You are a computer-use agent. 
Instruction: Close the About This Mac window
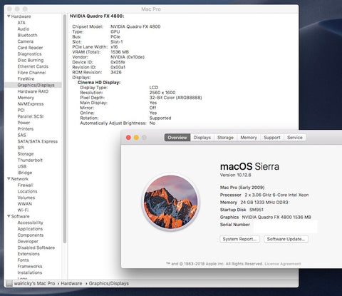point(128,138)
